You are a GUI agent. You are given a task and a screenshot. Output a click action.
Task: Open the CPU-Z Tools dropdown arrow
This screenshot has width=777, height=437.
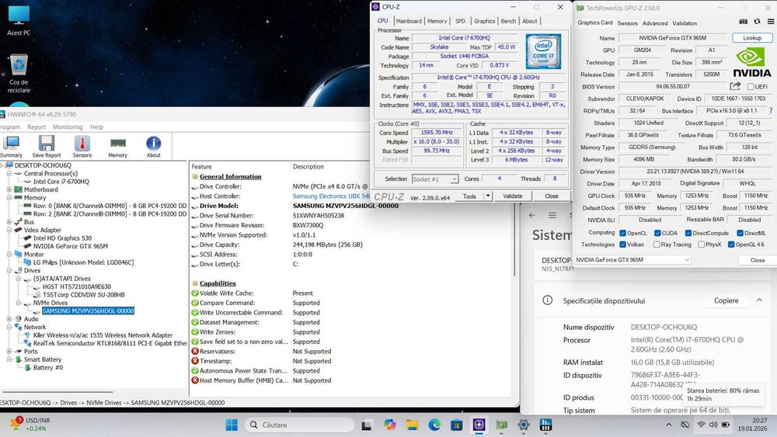click(x=488, y=196)
